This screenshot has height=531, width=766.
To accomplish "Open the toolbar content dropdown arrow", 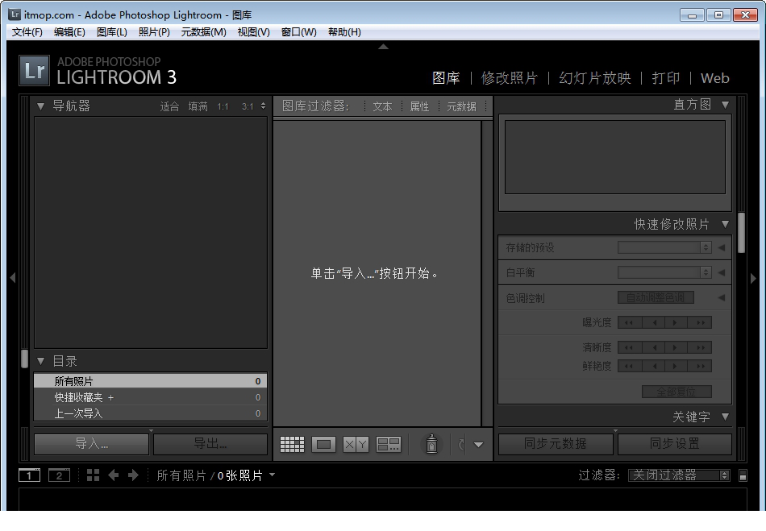I will (x=478, y=445).
